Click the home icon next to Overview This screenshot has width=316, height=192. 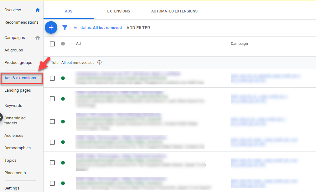click(x=38, y=10)
